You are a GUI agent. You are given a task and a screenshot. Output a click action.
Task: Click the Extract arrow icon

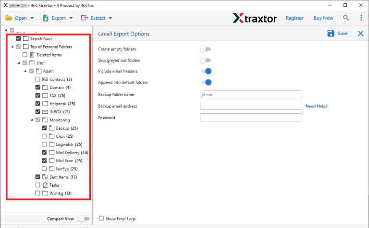pyautogui.click(x=84, y=18)
